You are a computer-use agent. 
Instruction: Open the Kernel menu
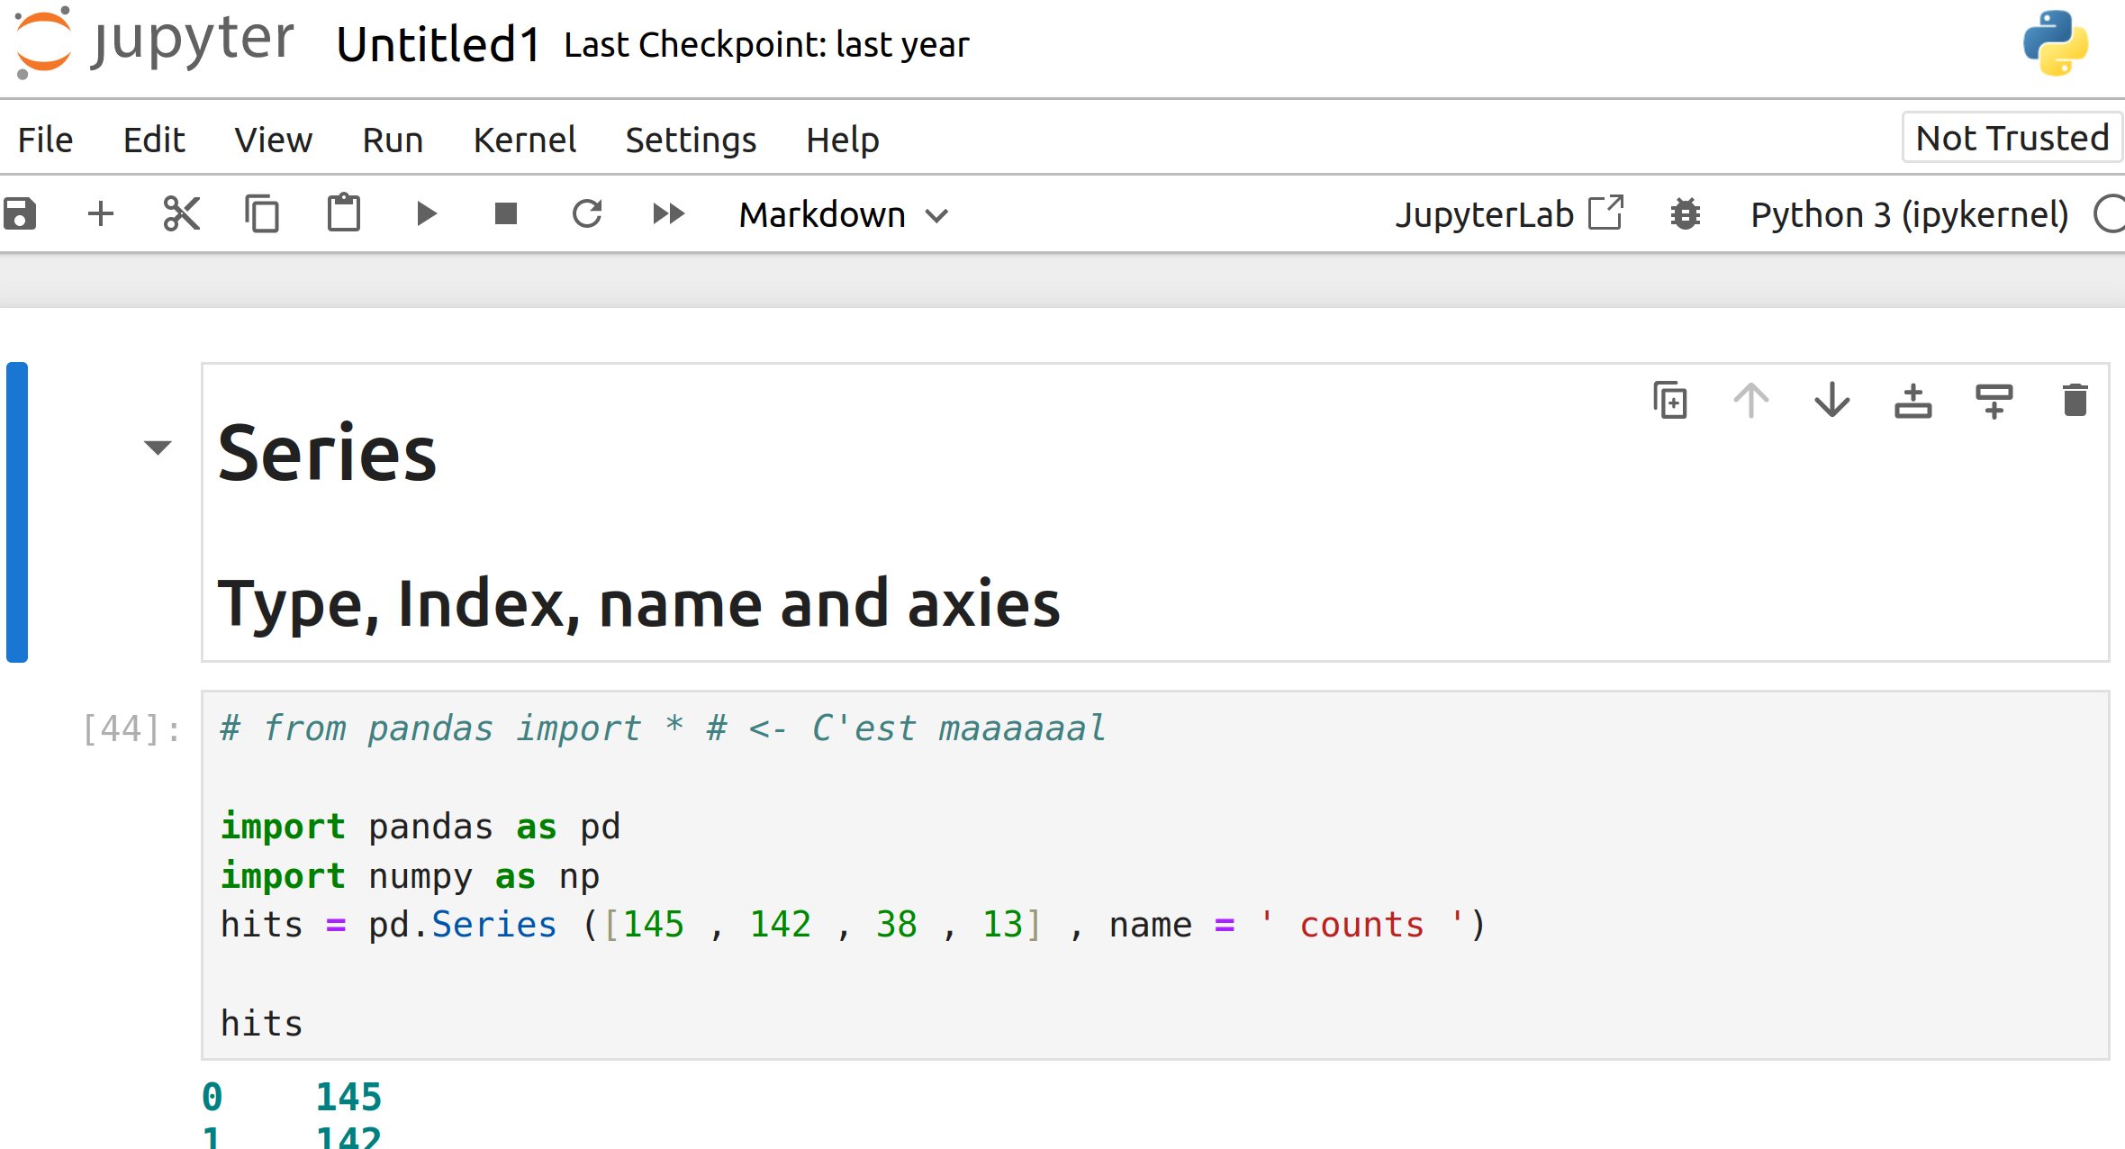point(524,140)
